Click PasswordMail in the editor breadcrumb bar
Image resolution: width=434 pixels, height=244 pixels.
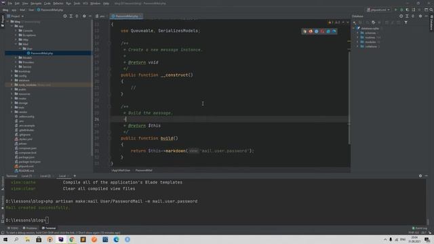144,170
